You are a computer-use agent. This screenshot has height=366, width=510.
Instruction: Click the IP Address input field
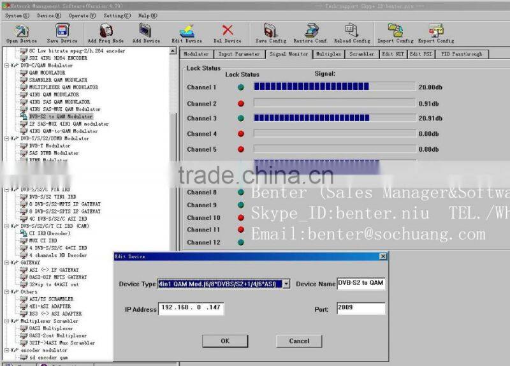click(x=191, y=308)
